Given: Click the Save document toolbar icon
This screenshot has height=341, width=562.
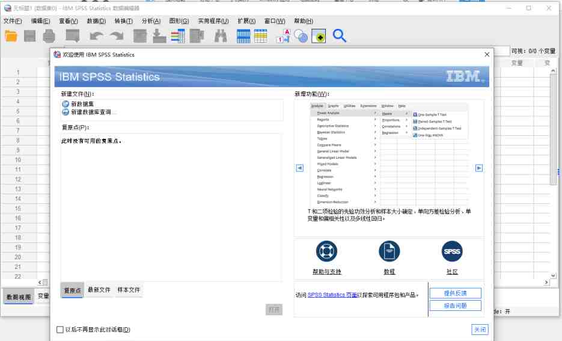Looking at the screenshot, I should pos(29,36).
